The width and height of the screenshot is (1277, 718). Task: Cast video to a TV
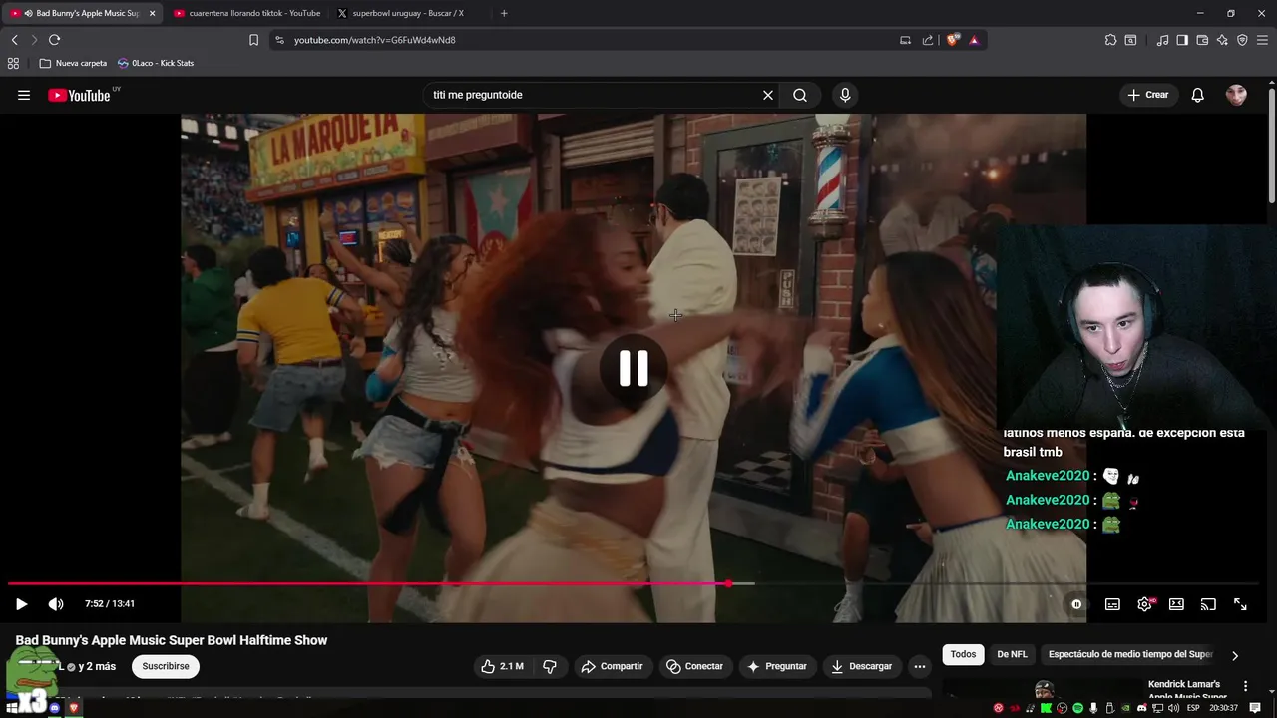[x=1208, y=604]
